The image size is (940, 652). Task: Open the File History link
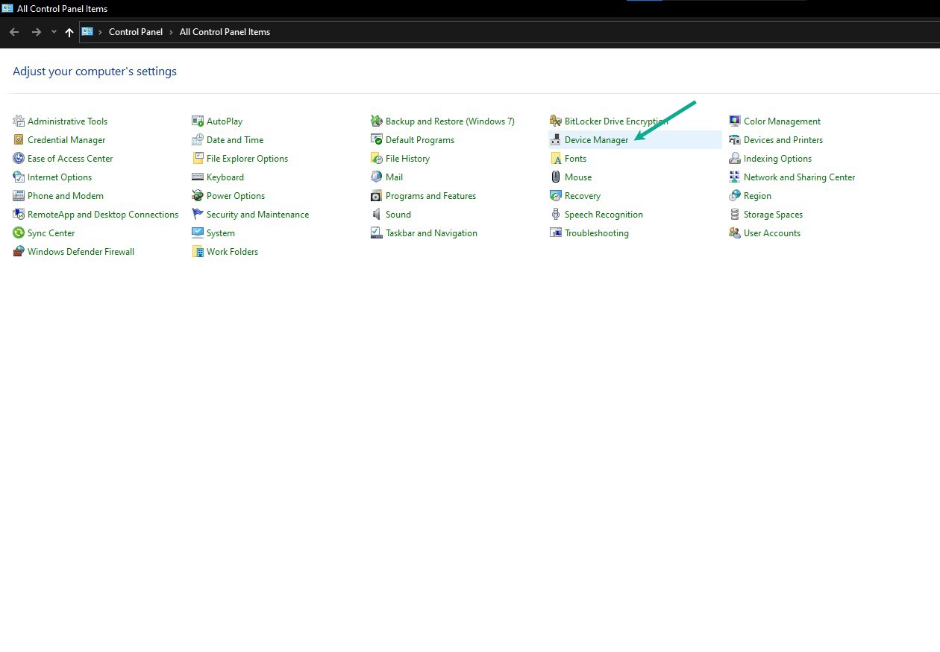coord(407,159)
